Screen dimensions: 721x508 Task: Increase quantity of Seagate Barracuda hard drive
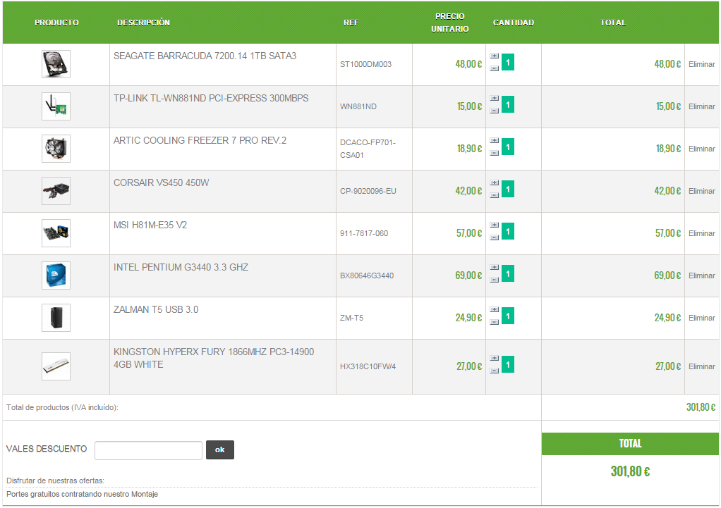coord(495,56)
